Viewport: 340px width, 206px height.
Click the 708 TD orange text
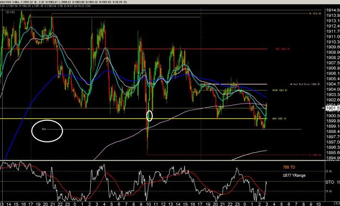(289, 167)
